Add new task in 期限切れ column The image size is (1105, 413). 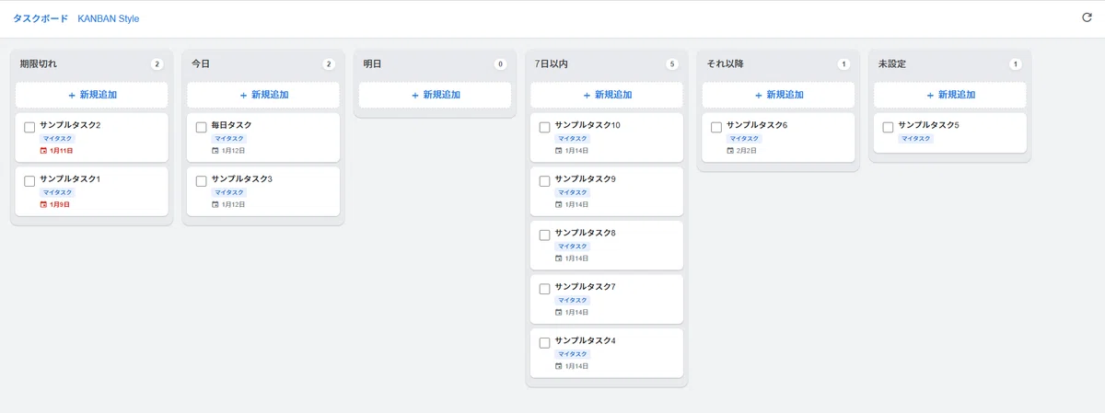click(x=92, y=95)
